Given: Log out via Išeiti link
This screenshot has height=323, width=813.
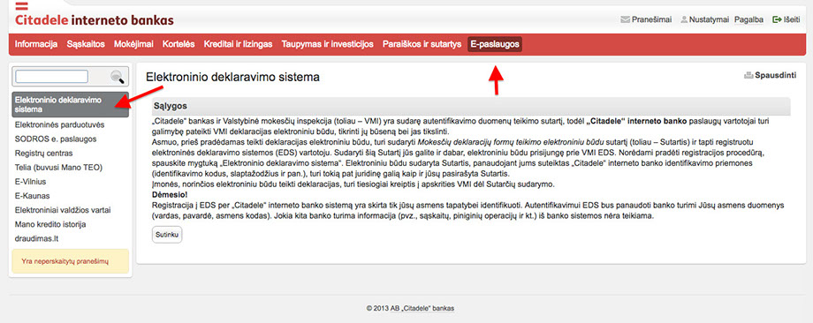Looking at the screenshot, I should pos(791,19).
